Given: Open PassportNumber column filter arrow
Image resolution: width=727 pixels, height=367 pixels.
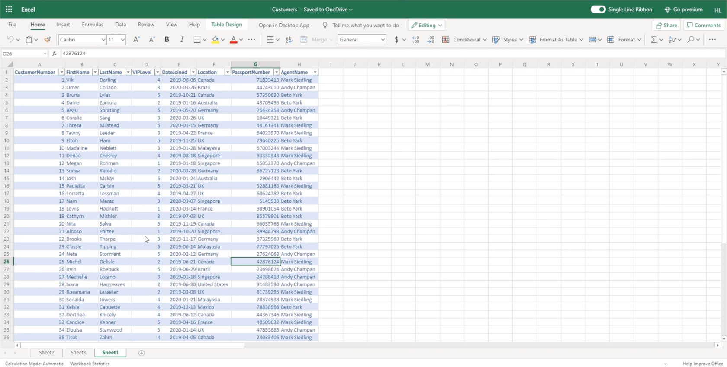Looking at the screenshot, I should [x=277, y=72].
